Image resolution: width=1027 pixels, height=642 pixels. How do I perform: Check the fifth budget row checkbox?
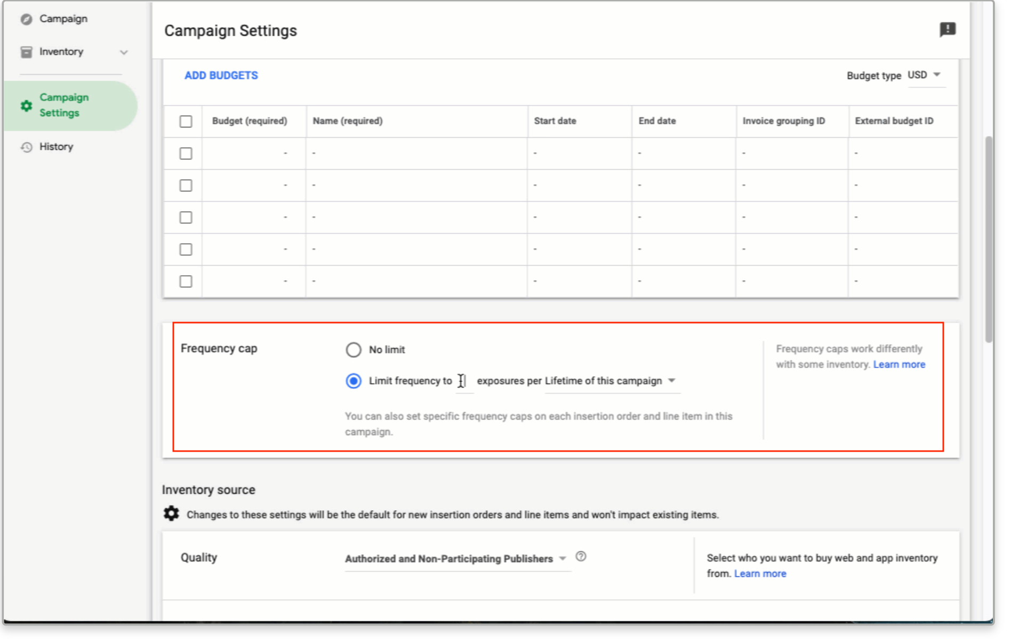click(x=186, y=282)
